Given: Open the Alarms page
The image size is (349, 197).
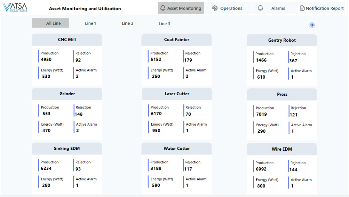Looking at the screenshot, I should coord(278,8).
